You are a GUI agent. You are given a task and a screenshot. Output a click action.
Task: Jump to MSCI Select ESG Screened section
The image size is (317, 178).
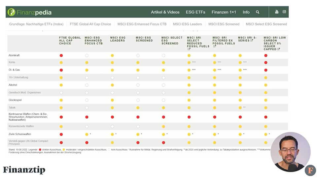[x=266, y=24]
